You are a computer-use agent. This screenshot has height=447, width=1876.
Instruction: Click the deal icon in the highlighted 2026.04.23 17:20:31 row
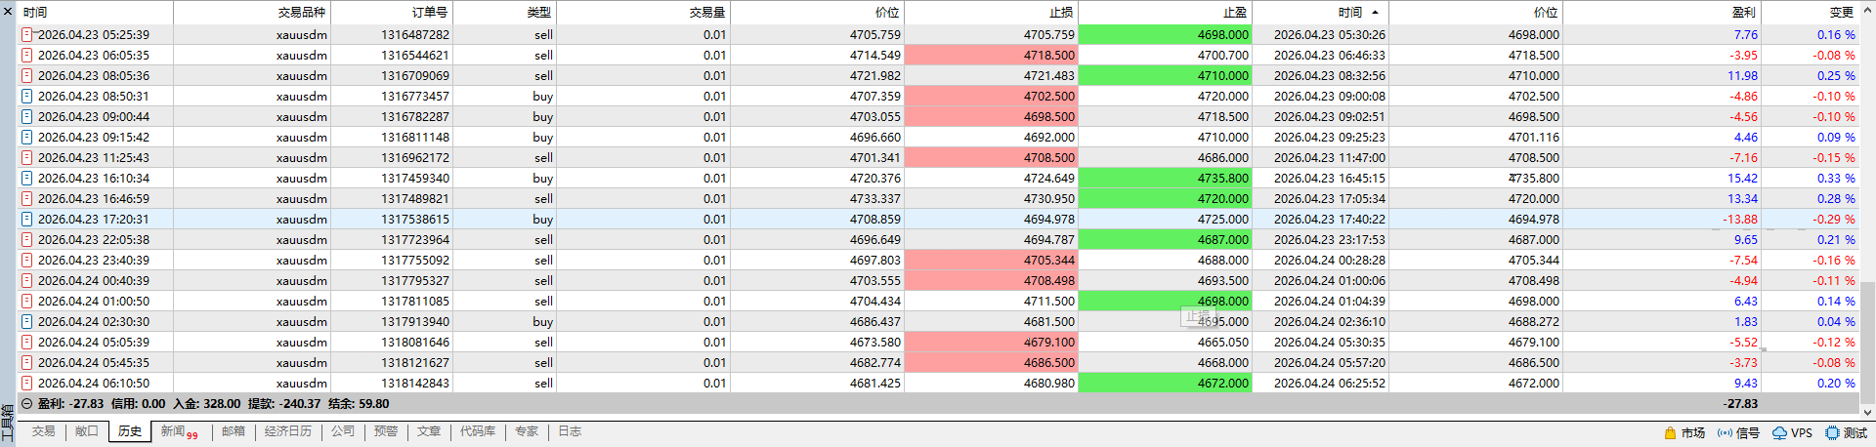click(27, 220)
